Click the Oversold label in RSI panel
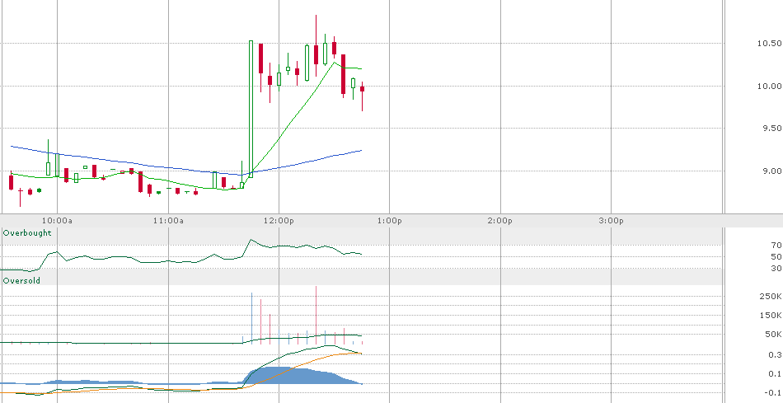 [x=21, y=281]
